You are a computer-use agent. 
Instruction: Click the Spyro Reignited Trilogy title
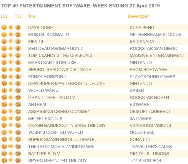click(x=57, y=160)
